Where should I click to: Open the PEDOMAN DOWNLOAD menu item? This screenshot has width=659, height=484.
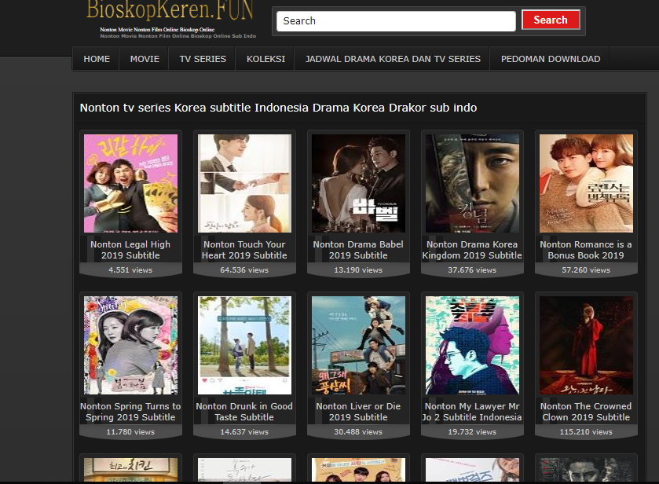(x=550, y=59)
